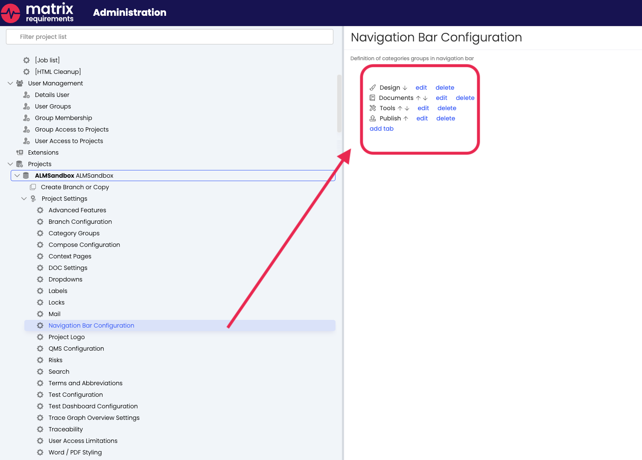
Task: Open Risks settings
Action: click(55, 360)
